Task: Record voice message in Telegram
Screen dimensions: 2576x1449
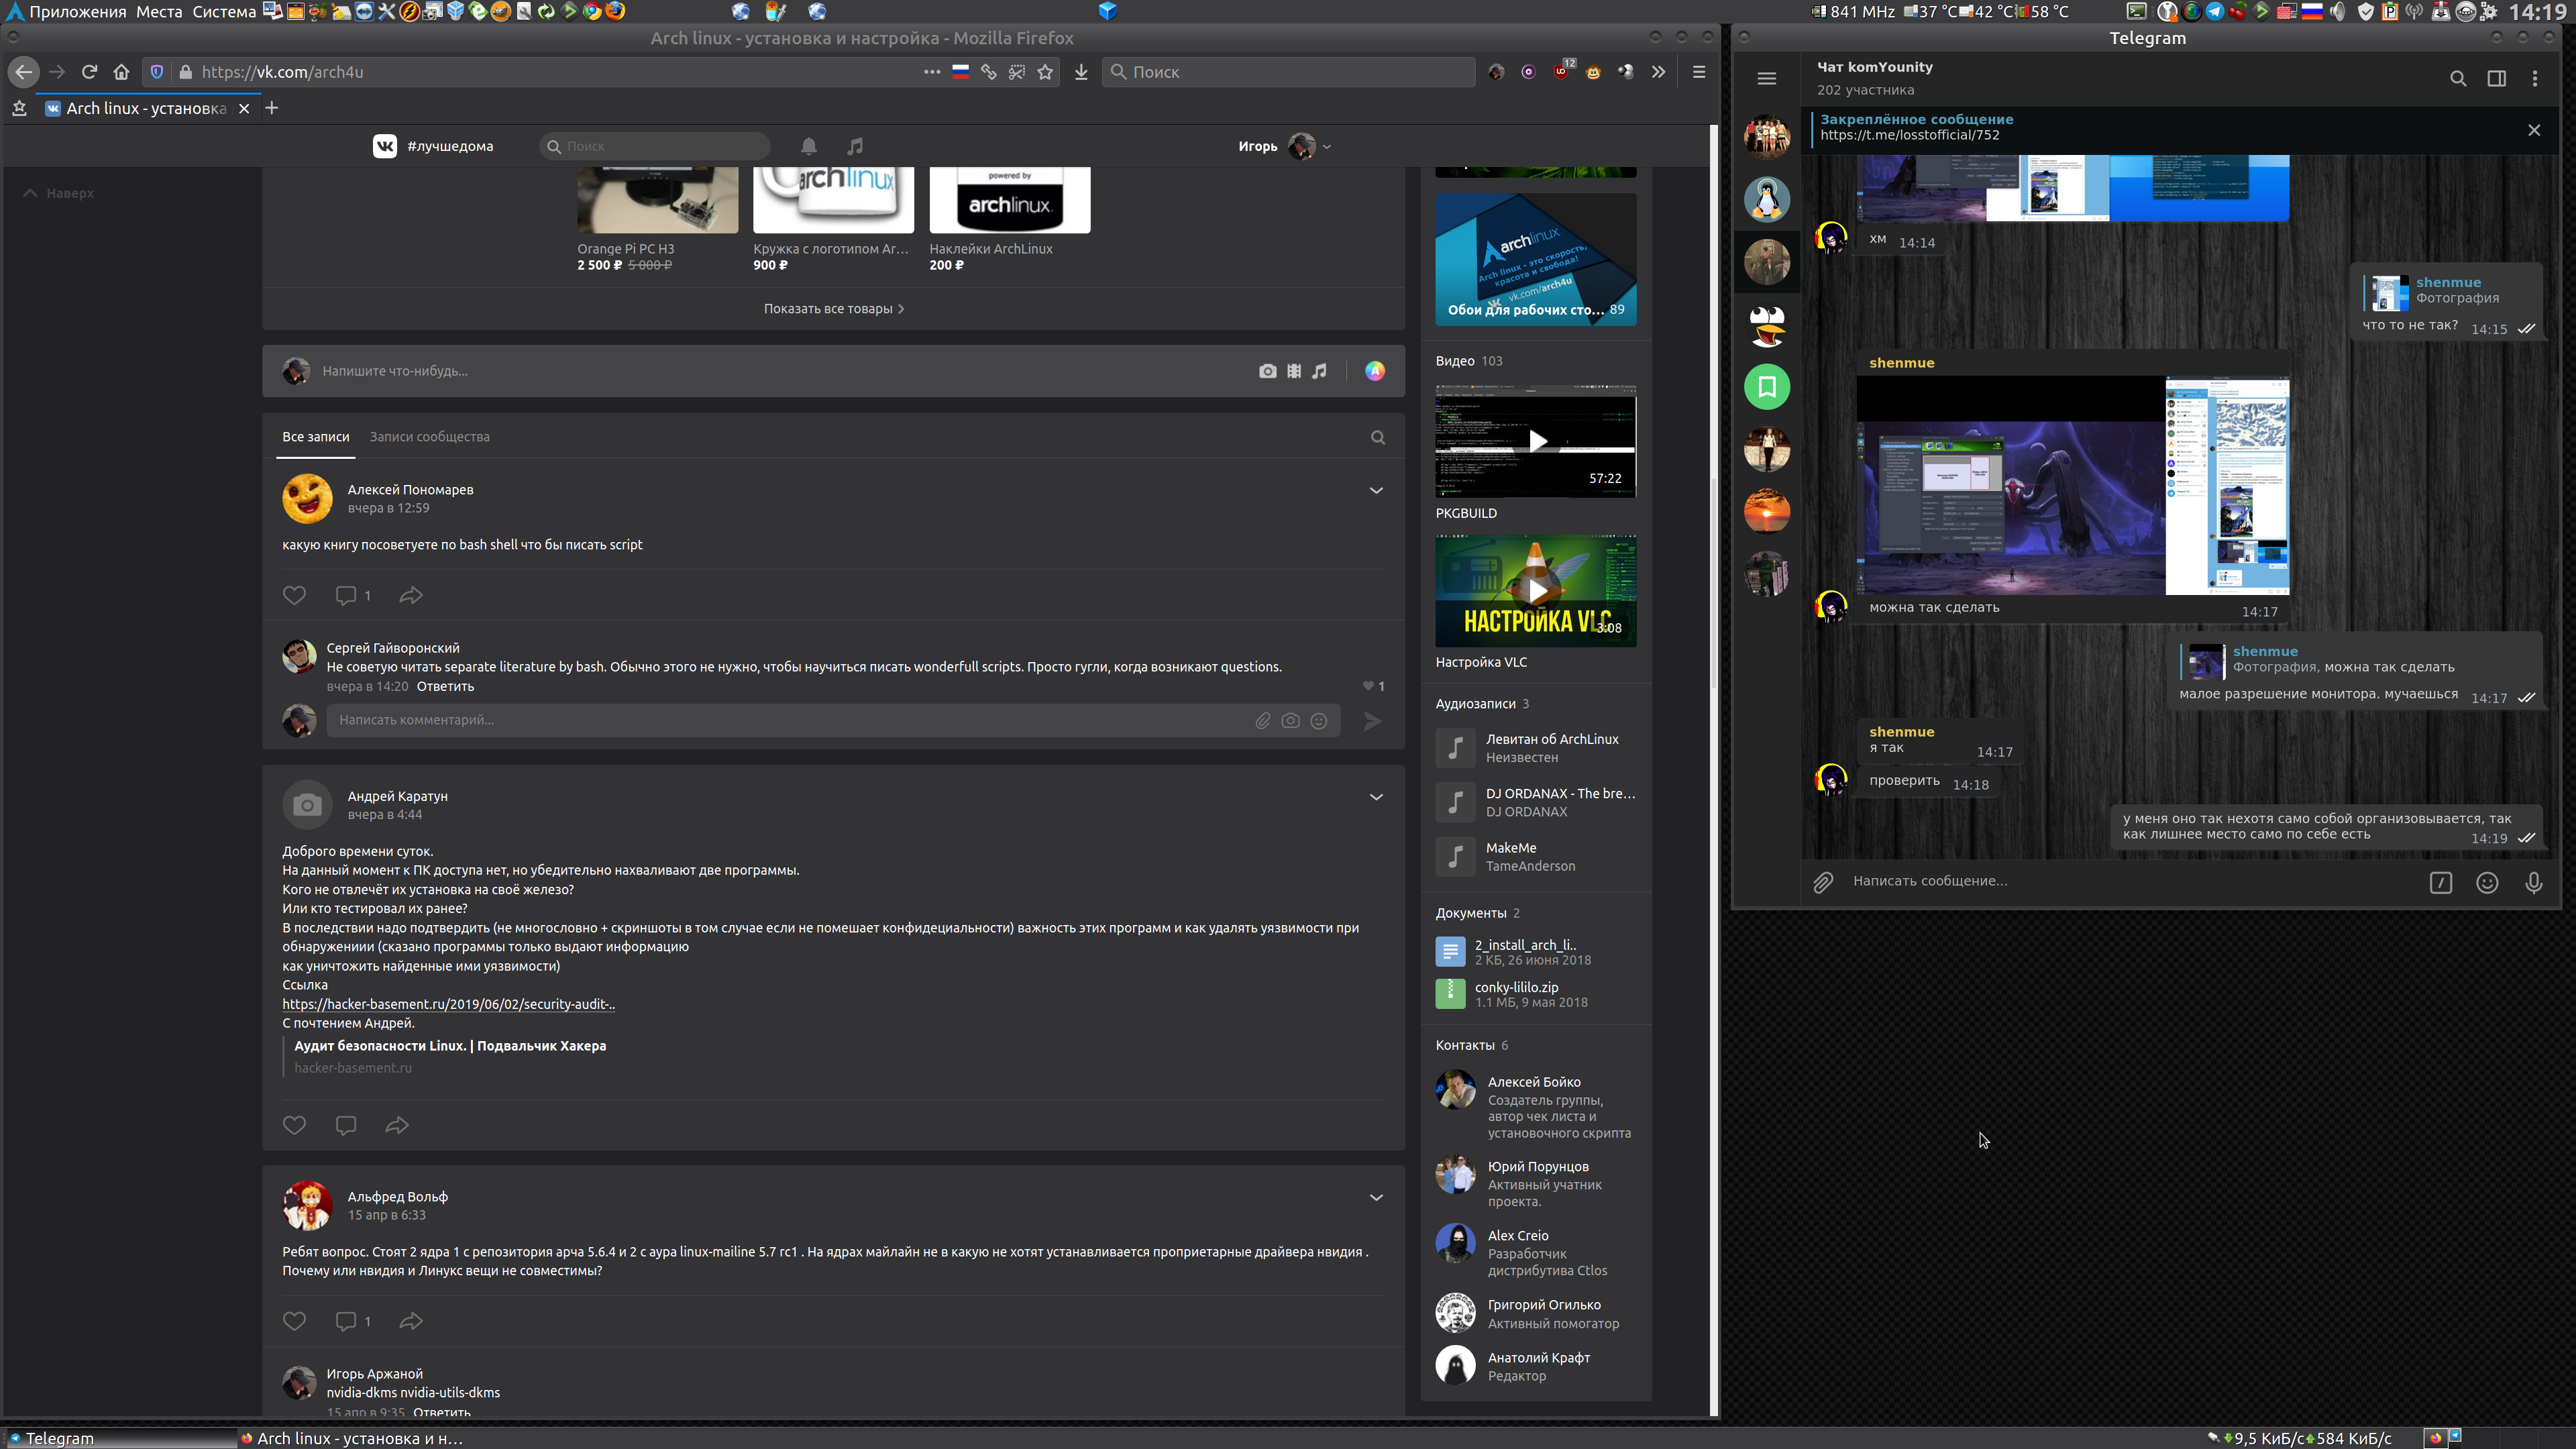Action: pyautogui.click(x=2534, y=882)
